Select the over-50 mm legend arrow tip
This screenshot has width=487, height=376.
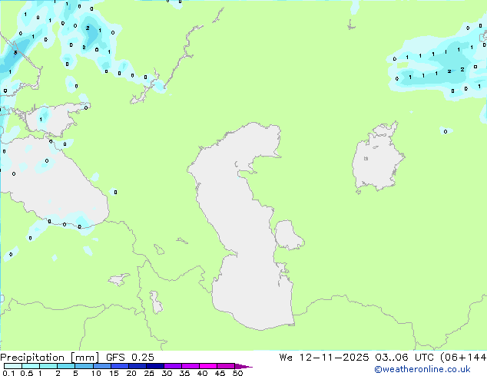coord(243,366)
